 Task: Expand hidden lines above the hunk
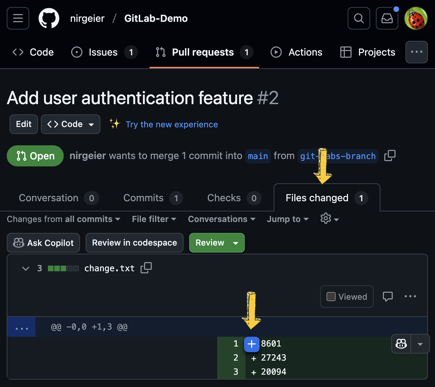[x=21, y=327]
